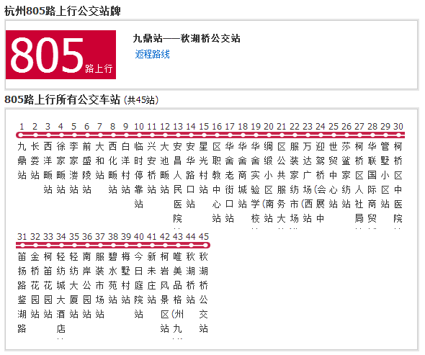Open stop 梅墅村站
The width and height of the screenshot is (425, 355).
click(x=126, y=278)
